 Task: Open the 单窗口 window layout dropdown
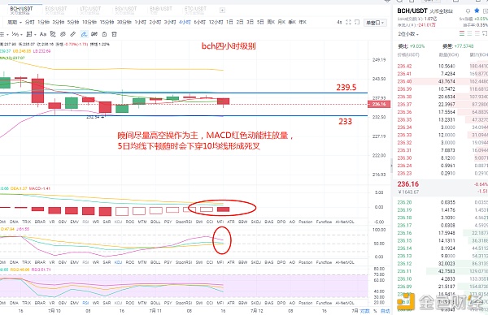click(x=375, y=23)
